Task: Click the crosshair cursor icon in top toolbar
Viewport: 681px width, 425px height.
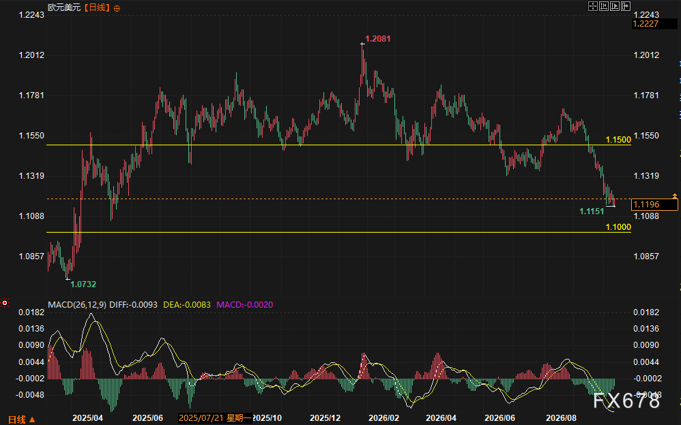Action: 593,6
